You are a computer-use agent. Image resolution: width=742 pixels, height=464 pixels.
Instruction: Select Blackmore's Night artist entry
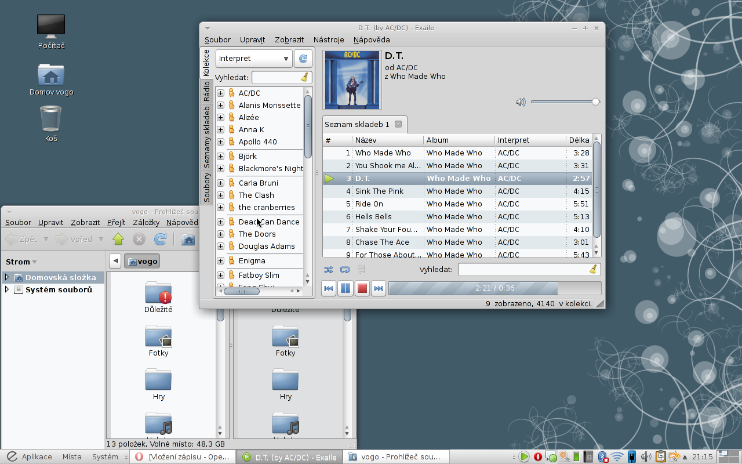[271, 169]
